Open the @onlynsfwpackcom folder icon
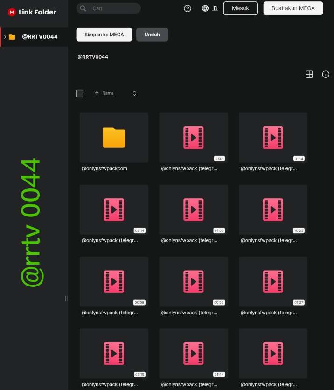334x390 pixels. (114, 138)
